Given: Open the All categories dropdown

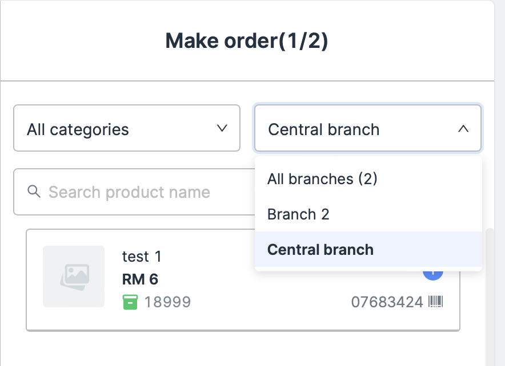Looking at the screenshot, I should (x=126, y=128).
